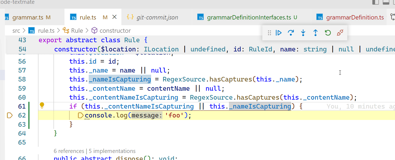This screenshot has width=395, height=160.
Task: Click Continue in debug toolbar
Action: click(x=279, y=33)
